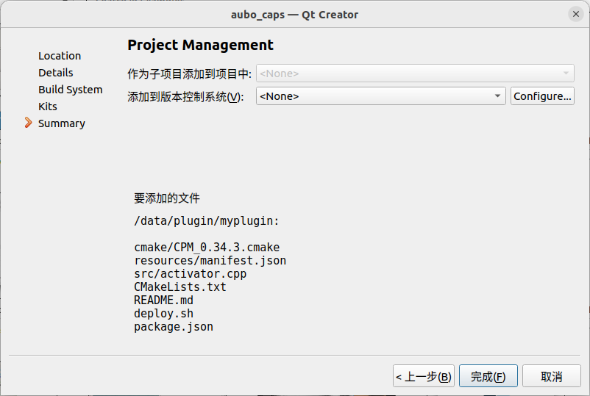Close the aubo_caps dialog window

click(x=576, y=14)
